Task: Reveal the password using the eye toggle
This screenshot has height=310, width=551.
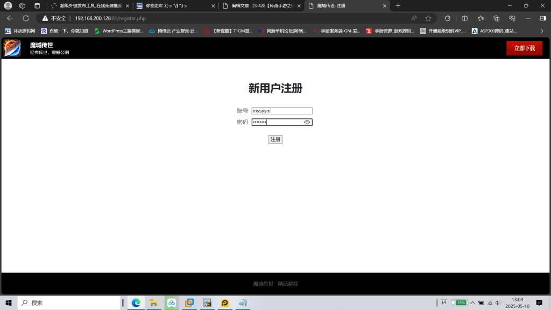Action: coord(307,122)
